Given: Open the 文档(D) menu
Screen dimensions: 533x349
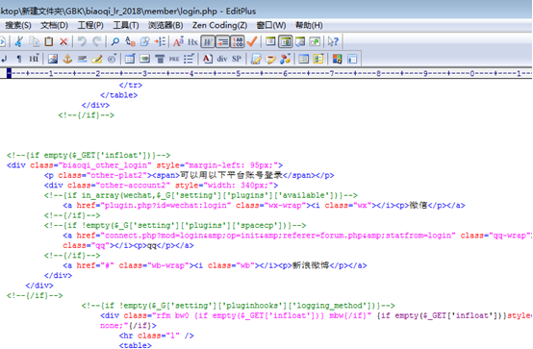Looking at the screenshot, I should point(54,26).
